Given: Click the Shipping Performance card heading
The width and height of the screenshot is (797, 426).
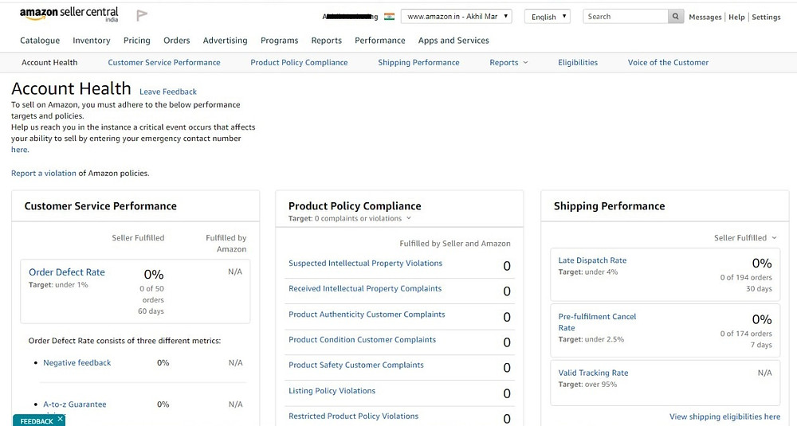Looking at the screenshot, I should (609, 206).
